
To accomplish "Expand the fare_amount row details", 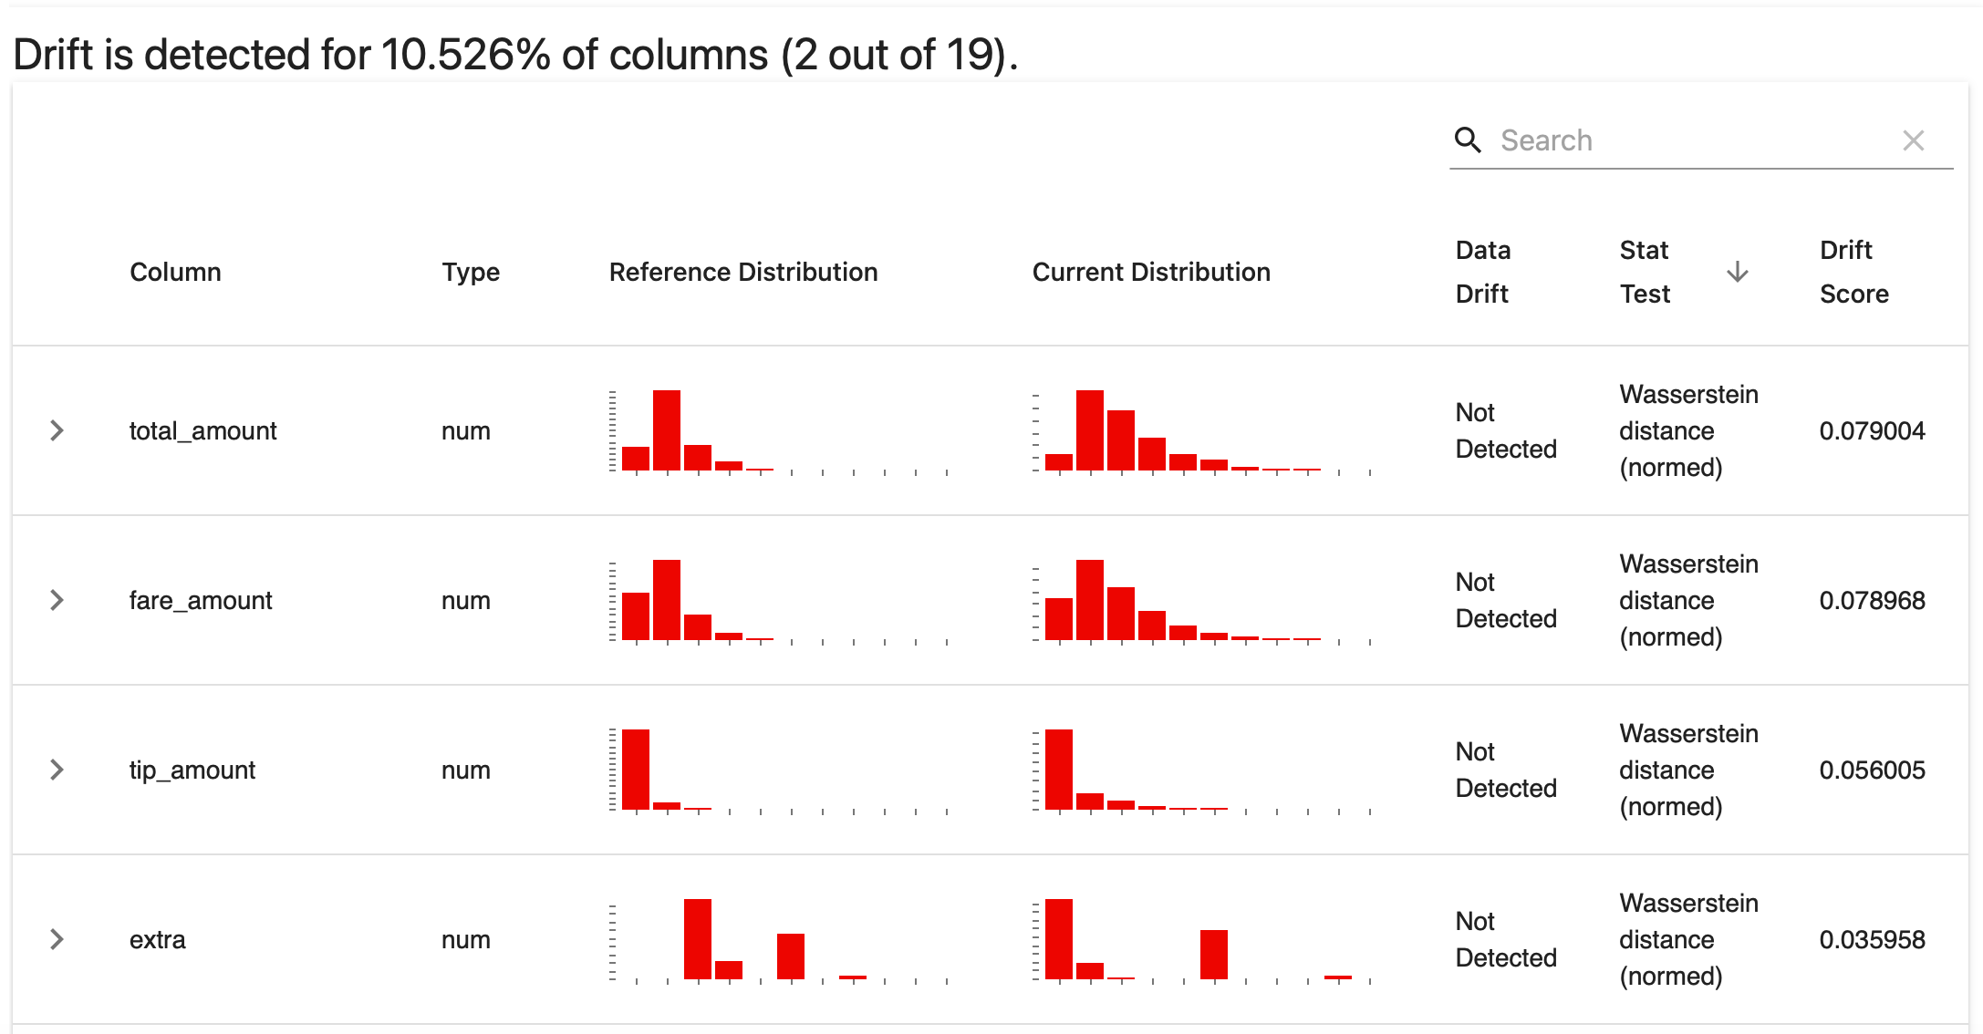I will (x=57, y=600).
